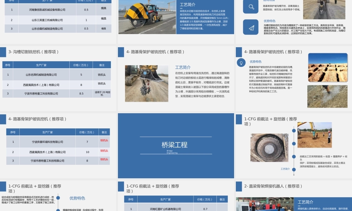Click 山东合隆机械制造有限公司 table cell
The image size is (352, 211).
tap(47, 29)
